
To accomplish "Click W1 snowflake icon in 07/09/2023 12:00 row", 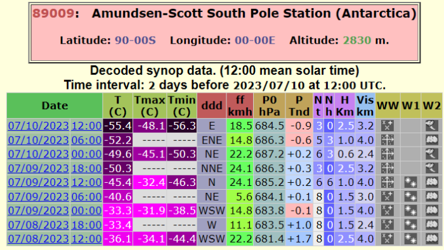I will (x=410, y=182).
